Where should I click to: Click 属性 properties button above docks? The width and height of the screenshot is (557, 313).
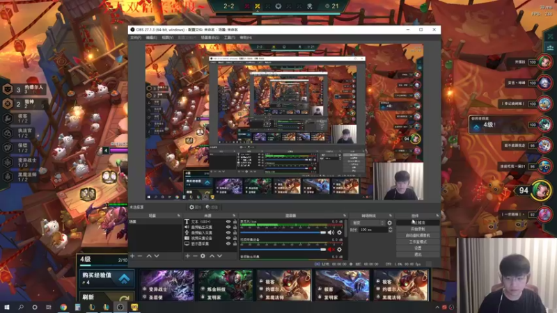(x=196, y=207)
